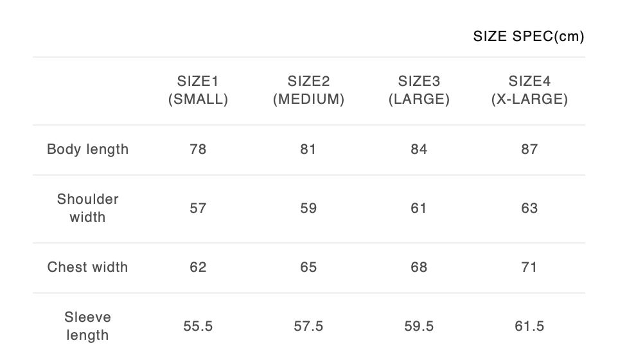Click the Shoulder width row label
The height and width of the screenshot is (359, 636).
[88, 208]
